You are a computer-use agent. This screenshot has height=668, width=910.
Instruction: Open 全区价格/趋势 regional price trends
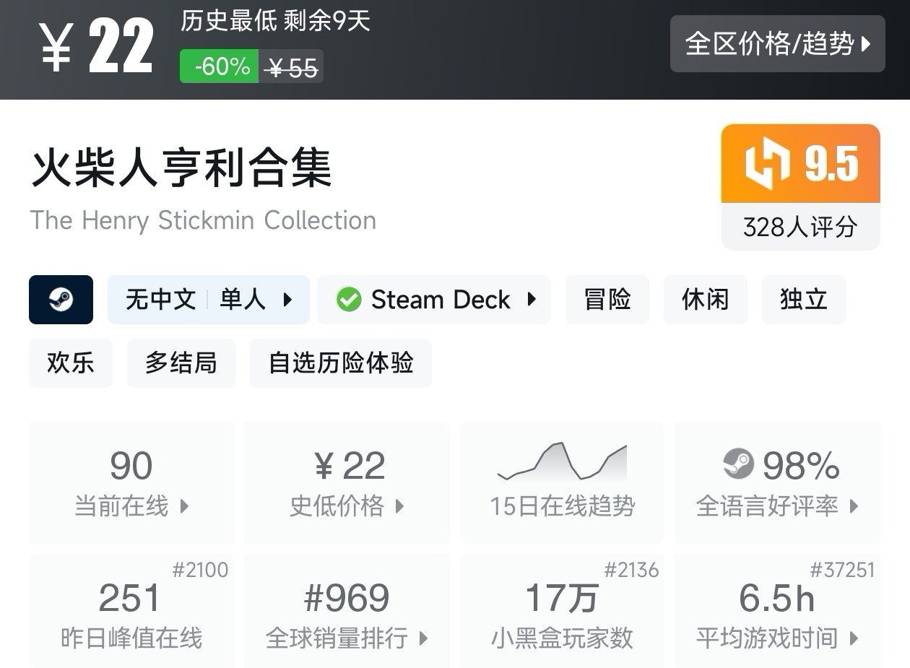tap(777, 44)
